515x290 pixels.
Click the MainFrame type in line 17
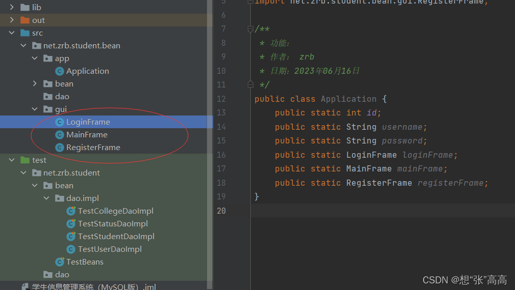[x=369, y=169]
